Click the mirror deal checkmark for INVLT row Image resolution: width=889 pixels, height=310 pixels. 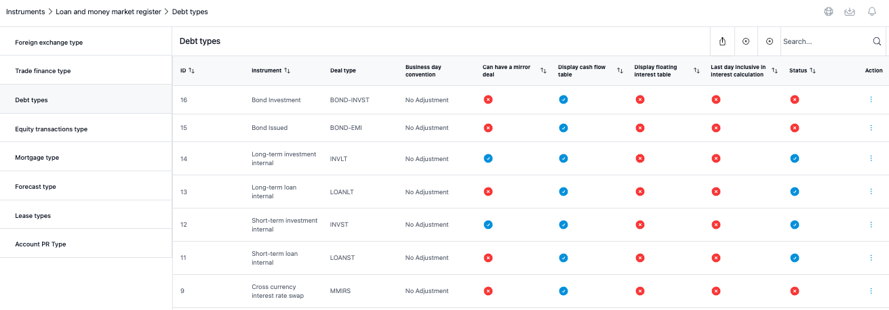click(x=488, y=158)
